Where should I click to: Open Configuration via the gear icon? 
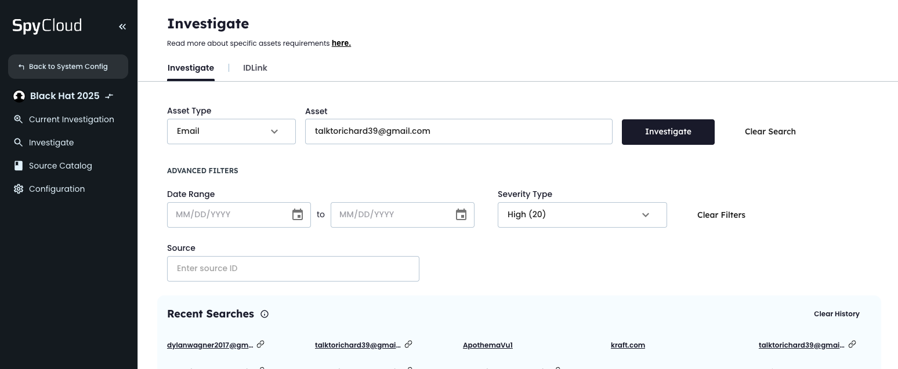tap(18, 188)
